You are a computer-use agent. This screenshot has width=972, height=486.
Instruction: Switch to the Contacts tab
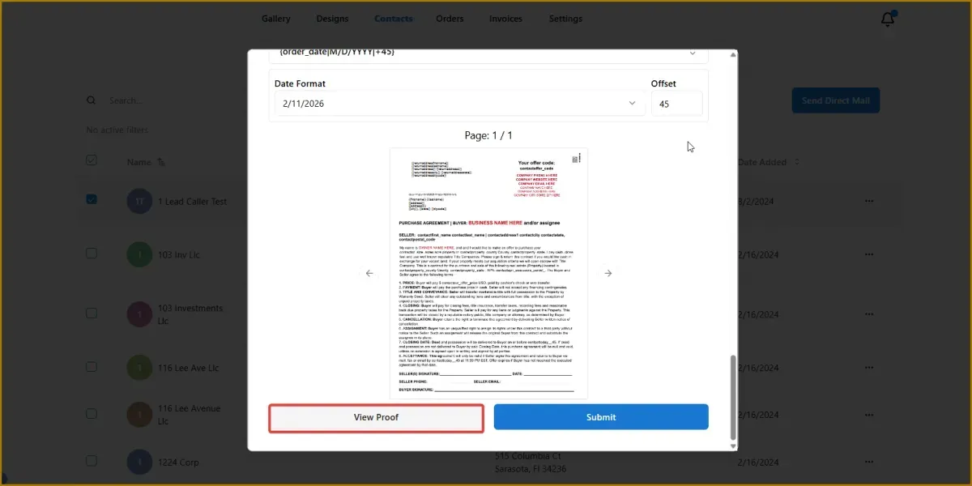(394, 19)
